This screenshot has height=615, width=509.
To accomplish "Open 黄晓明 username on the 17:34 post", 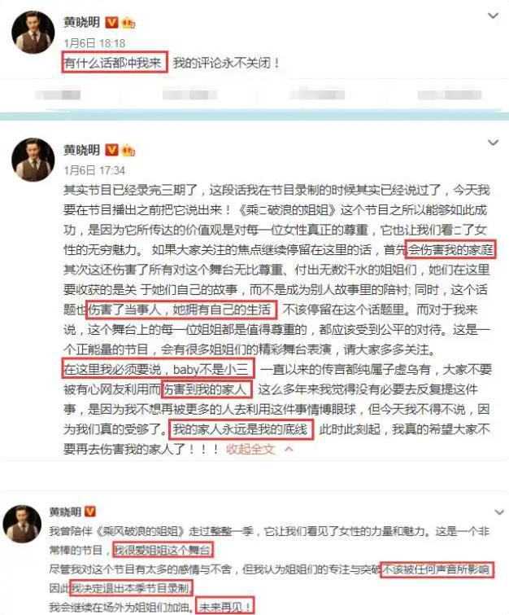I will point(82,149).
